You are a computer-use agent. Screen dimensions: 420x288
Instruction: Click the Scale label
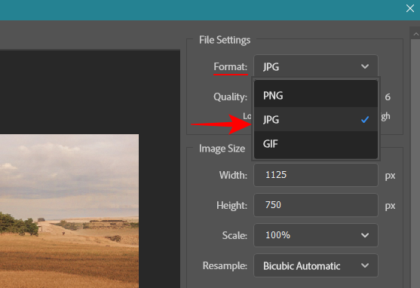(235, 235)
